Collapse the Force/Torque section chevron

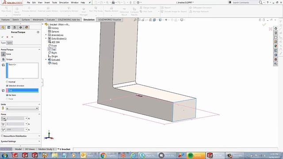point(39,49)
